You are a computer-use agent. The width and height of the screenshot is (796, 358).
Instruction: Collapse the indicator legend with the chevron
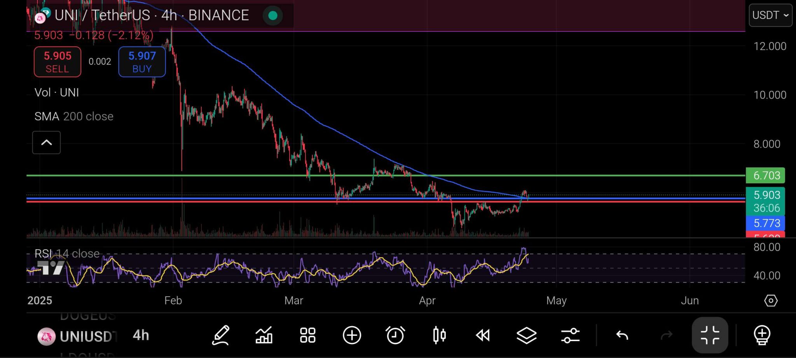(x=46, y=143)
